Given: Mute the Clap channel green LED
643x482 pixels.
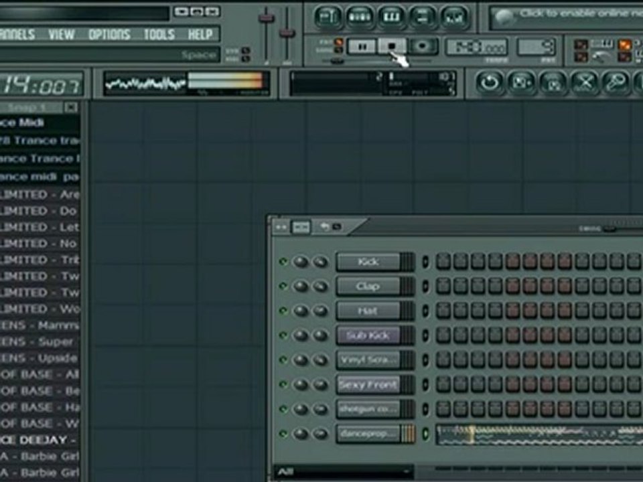Looking at the screenshot, I should 283,286.
